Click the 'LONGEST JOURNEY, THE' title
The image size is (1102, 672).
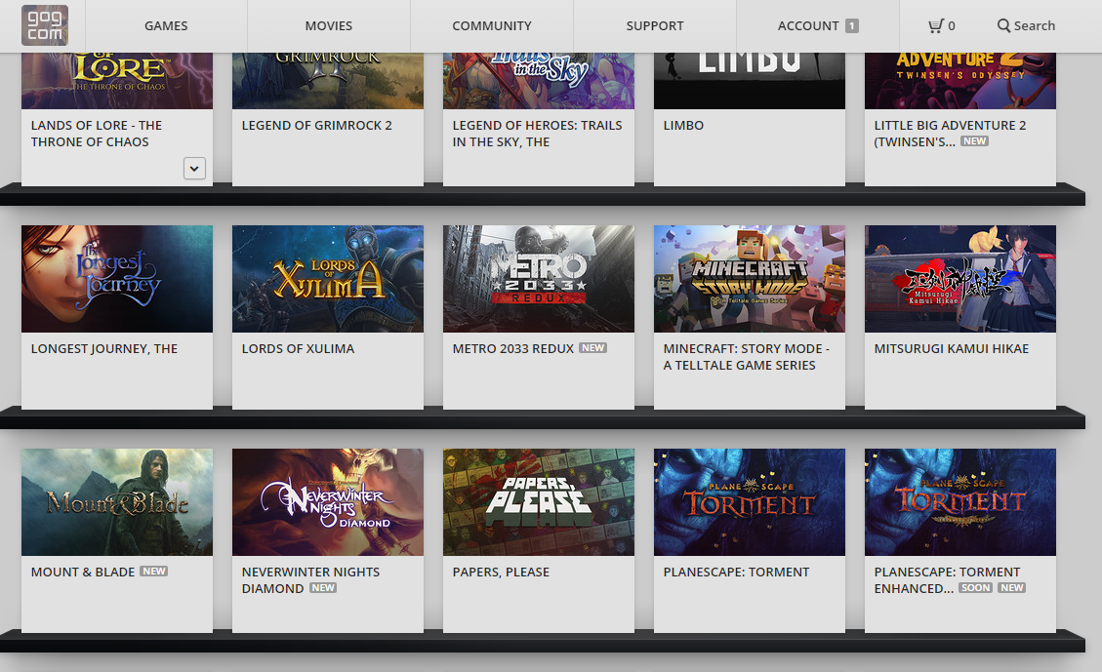click(104, 349)
